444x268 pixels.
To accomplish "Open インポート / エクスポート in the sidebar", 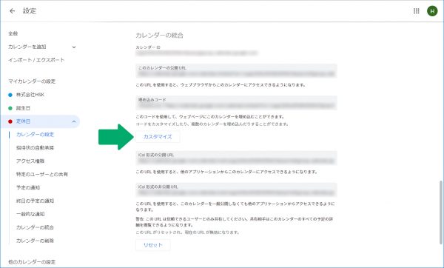I will [36, 60].
